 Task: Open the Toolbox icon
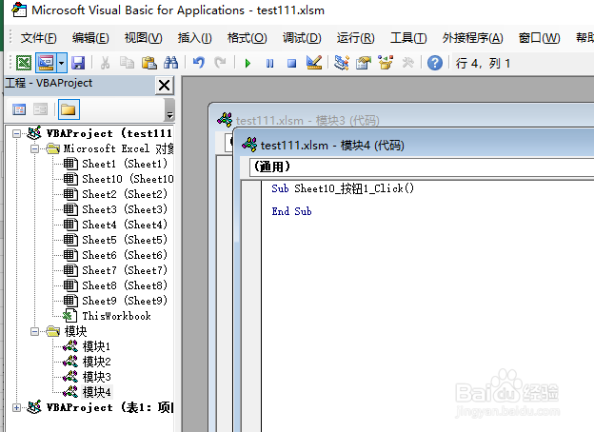coord(407,63)
